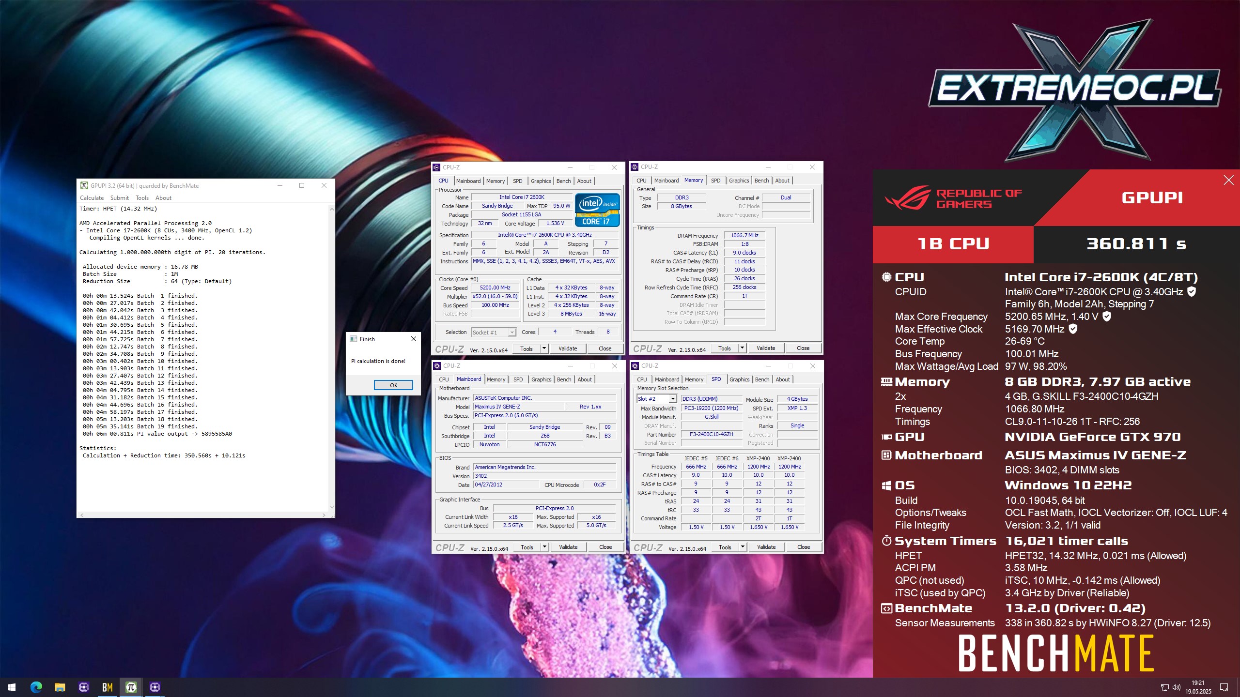Click CPU-Z taskbar icon right of GPUPI
The height and width of the screenshot is (697, 1240).
pos(155,687)
